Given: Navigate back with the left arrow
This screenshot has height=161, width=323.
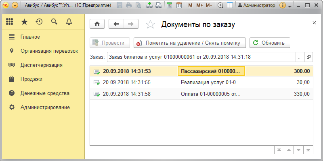Looking at the screenshot, I should click(116, 24).
